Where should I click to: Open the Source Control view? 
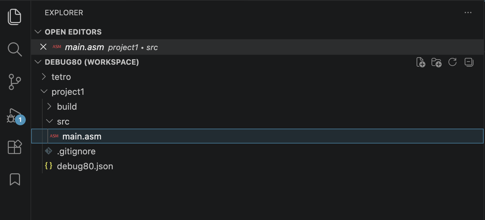coord(15,82)
